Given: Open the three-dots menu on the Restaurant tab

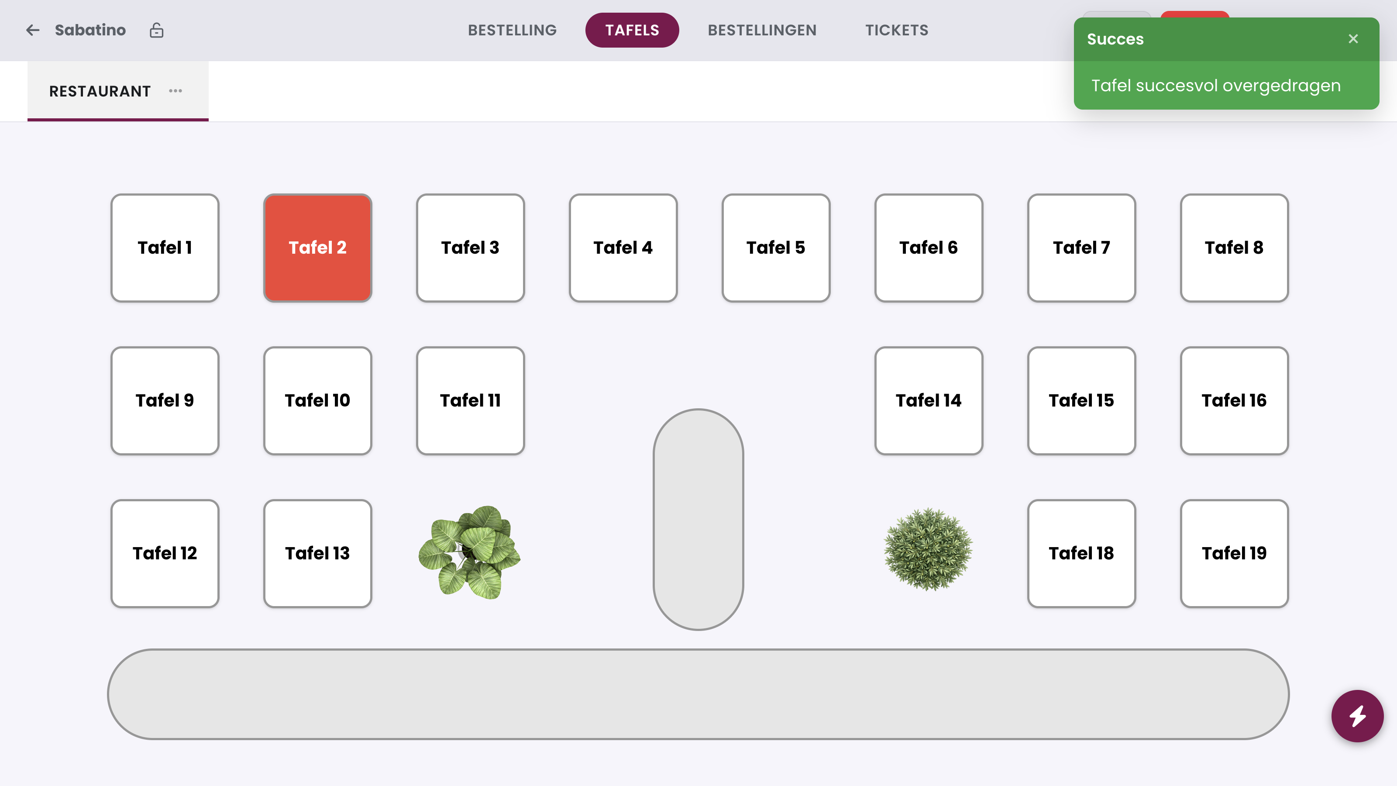Looking at the screenshot, I should (175, 90).
